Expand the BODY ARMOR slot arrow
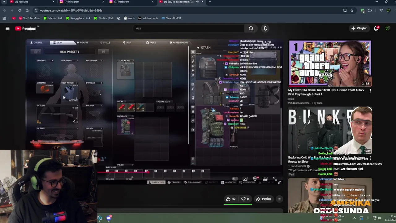 (x=77, y=83)
